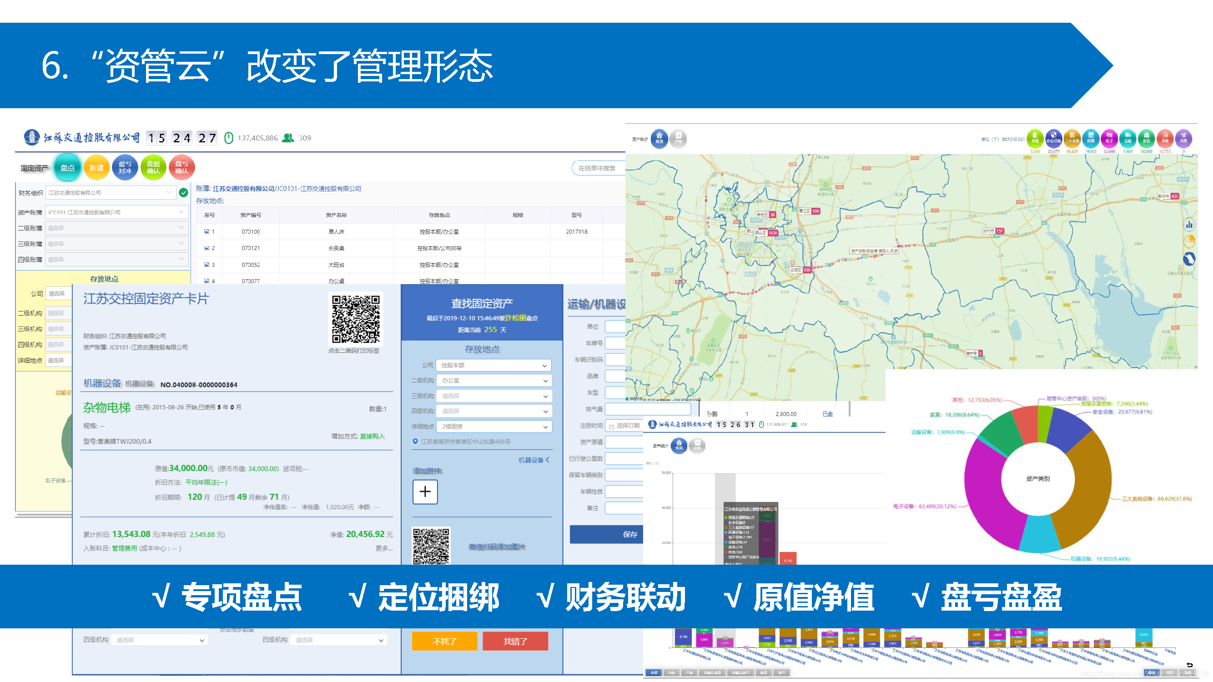Click the QR code on asset card

click(356, 319)
